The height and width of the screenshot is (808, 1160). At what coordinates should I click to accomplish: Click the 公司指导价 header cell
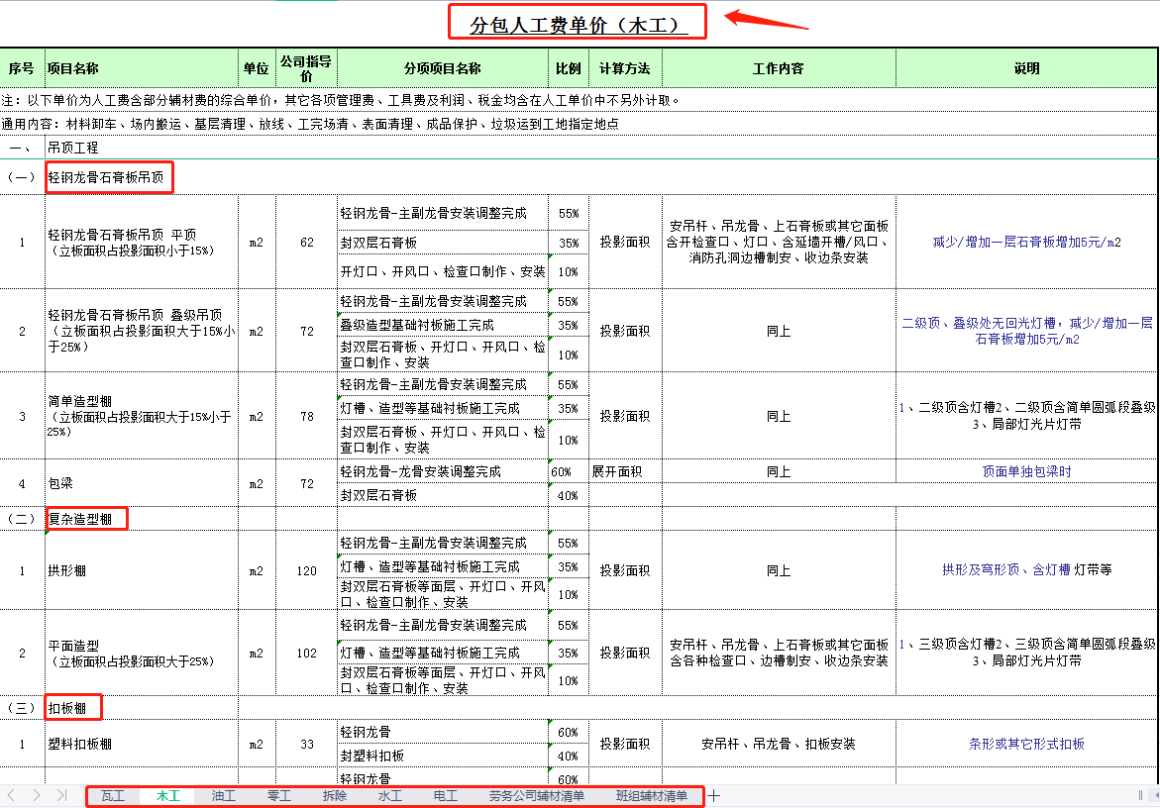click(305, 68)
